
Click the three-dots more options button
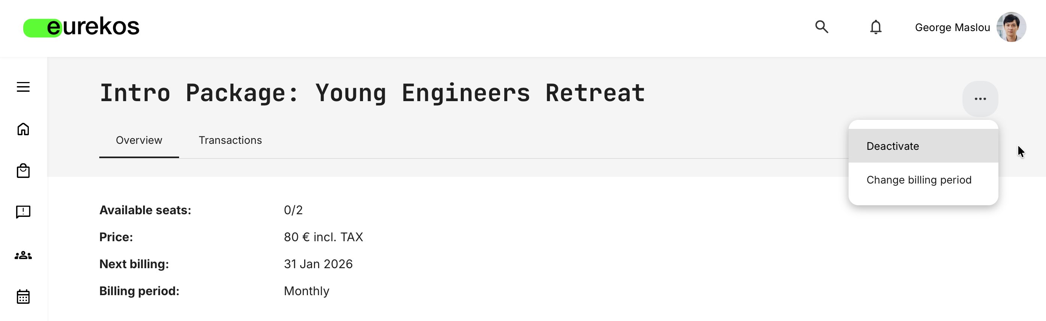tap(980, 99)
